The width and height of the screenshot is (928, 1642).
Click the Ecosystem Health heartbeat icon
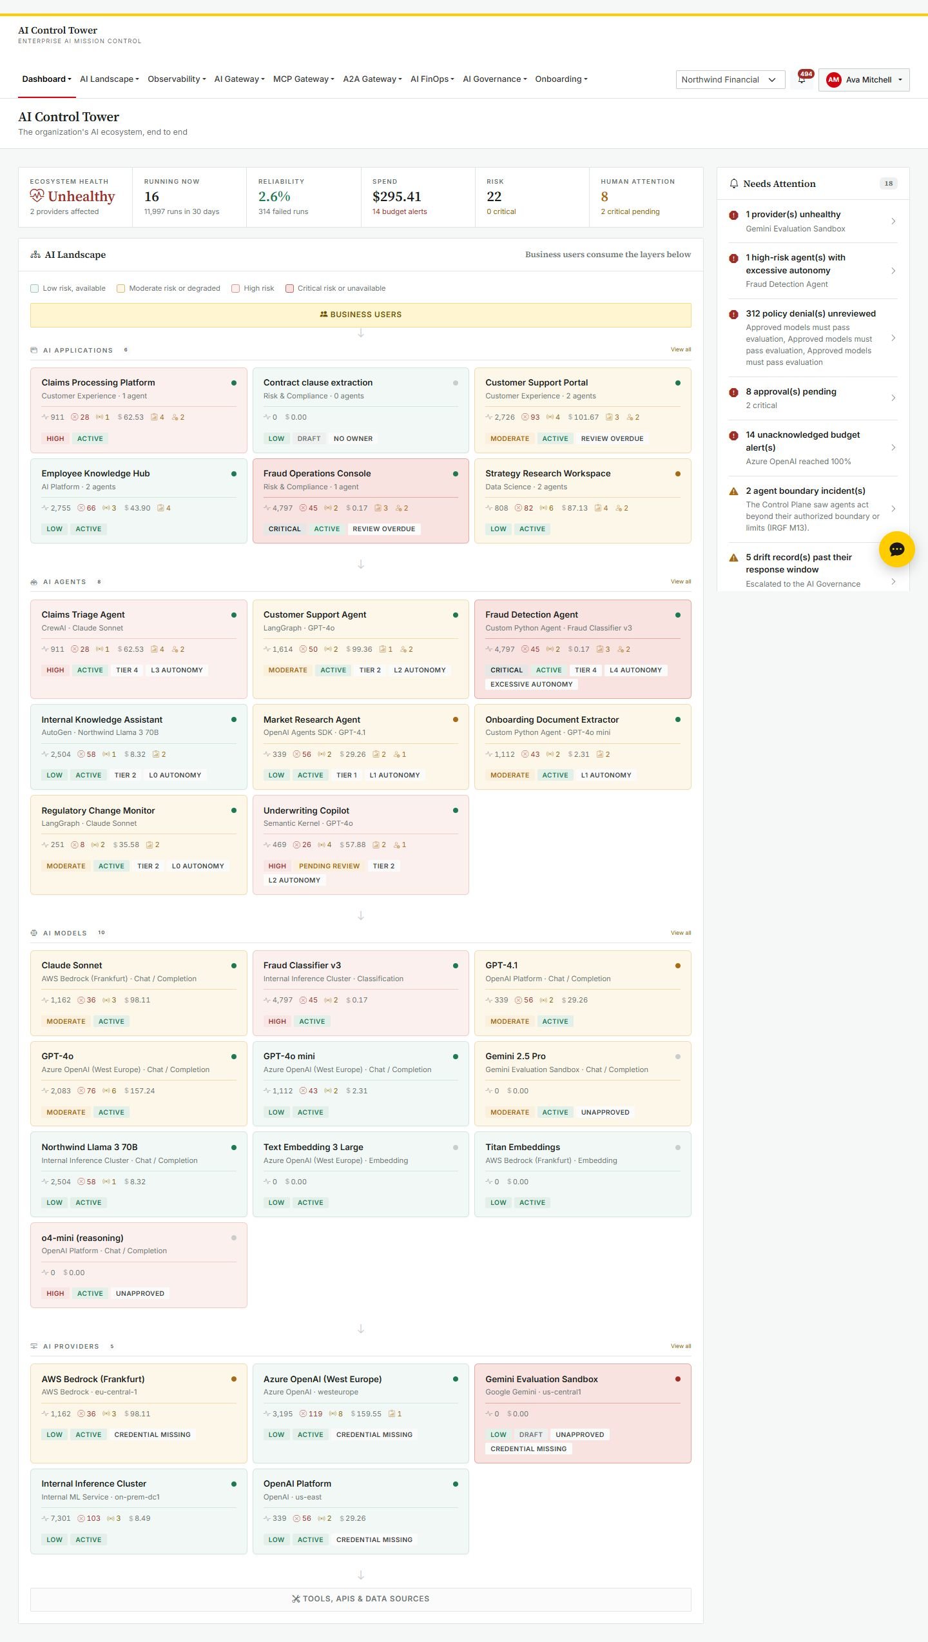(x=37, y=196)
